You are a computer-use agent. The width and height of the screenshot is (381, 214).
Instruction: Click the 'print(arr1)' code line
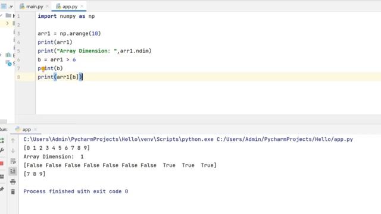coord(55,42)
